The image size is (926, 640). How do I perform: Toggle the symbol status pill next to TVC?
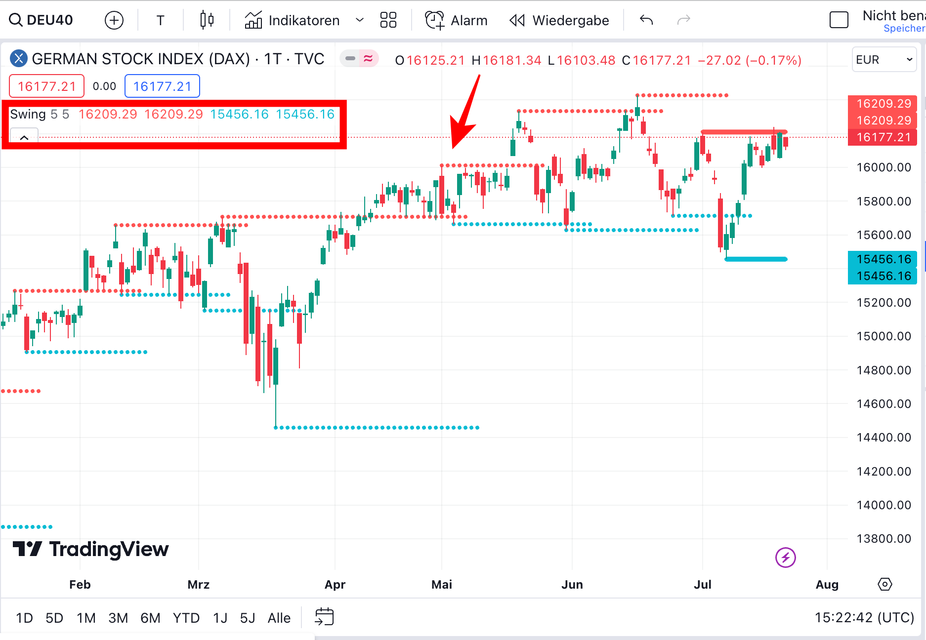coord(350,59)
